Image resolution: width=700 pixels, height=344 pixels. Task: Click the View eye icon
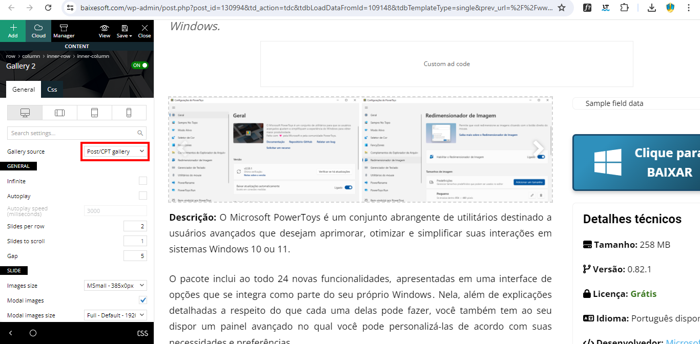pos(105,31)
